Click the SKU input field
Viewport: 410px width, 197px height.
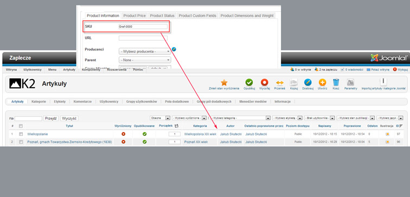143,27
